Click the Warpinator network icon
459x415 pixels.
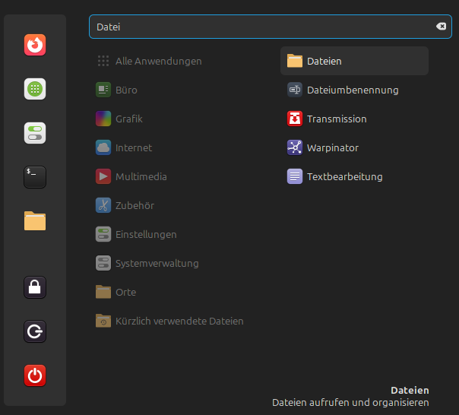295,147
